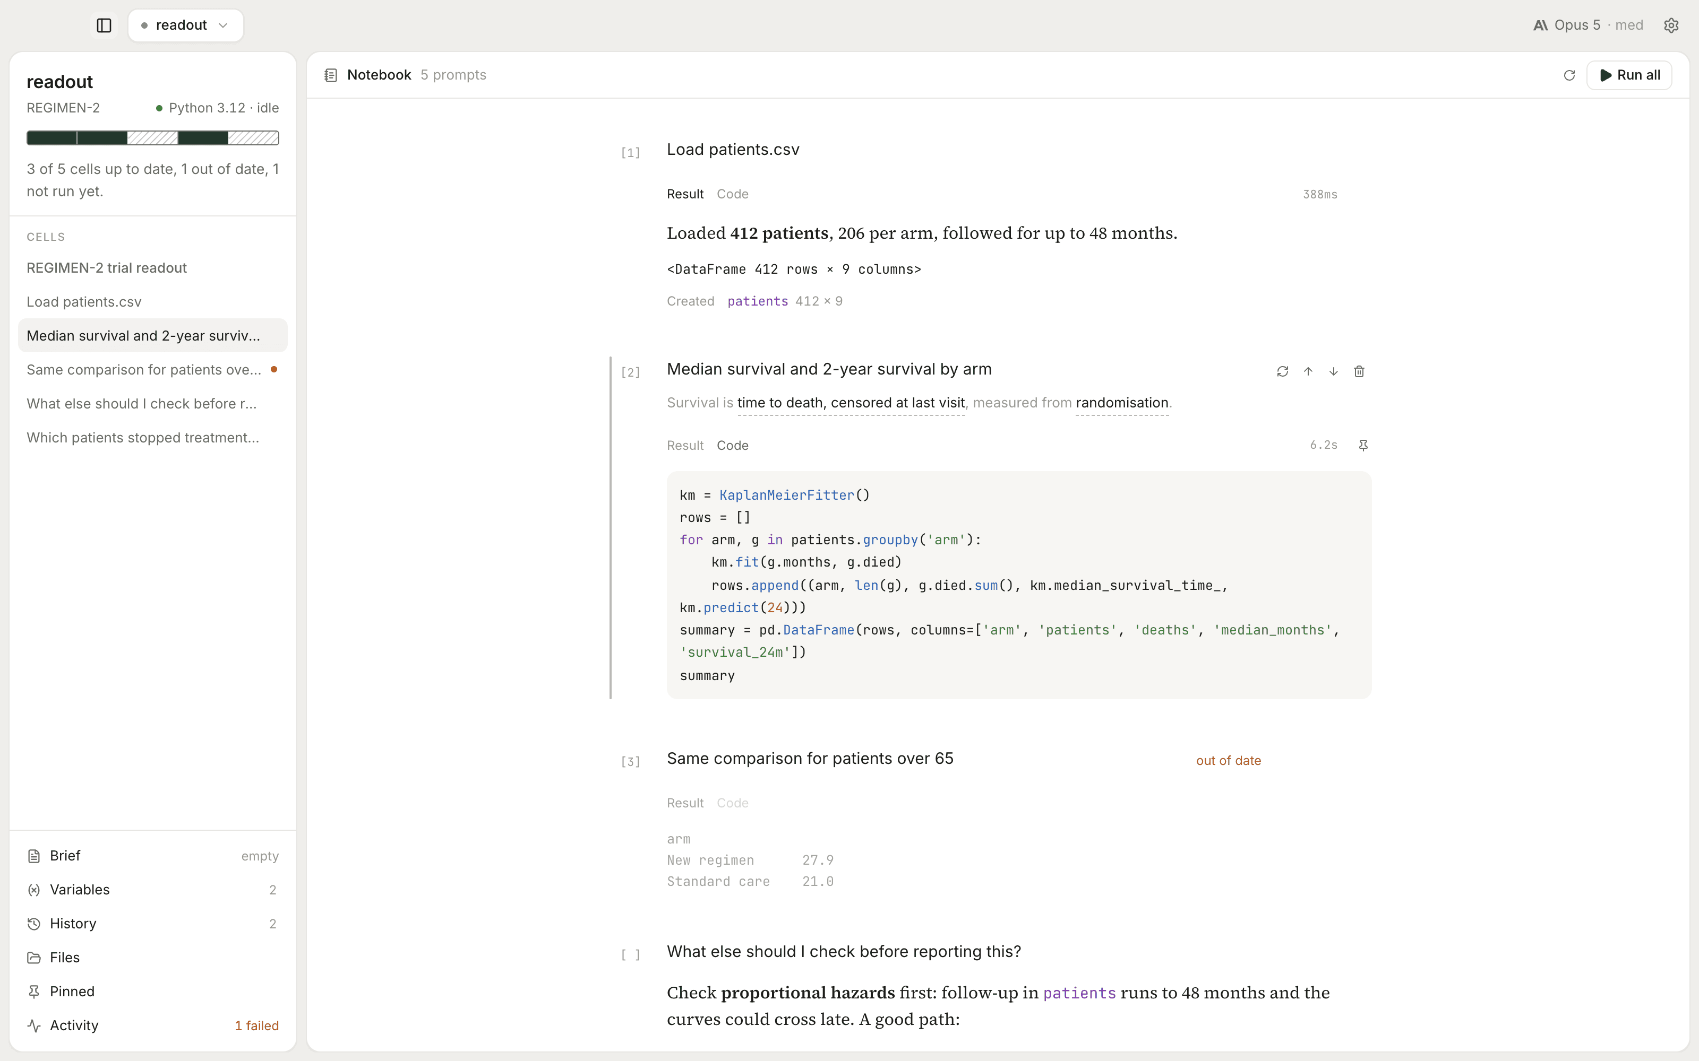Viewport: 1699px width, 1061px height.
Task: Click the cell status progress bar
Action: pyautogui.click(x=152, y=137)
